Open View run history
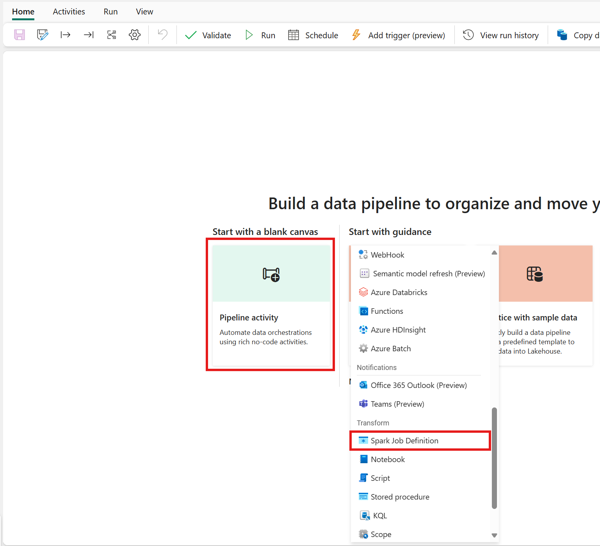 500,35
